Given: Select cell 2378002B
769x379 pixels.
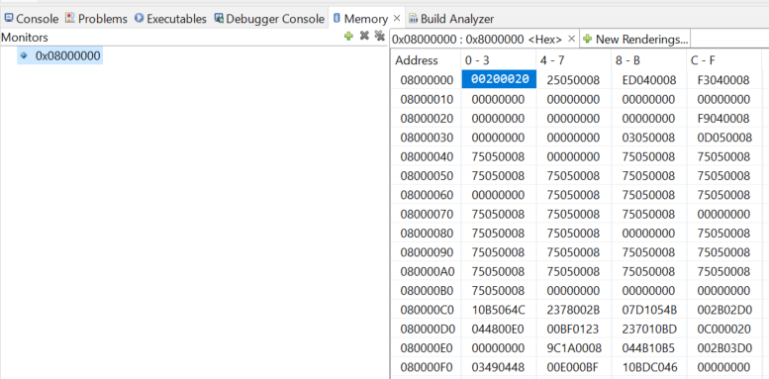Looking at the screenshot, I should click(573, 310).
